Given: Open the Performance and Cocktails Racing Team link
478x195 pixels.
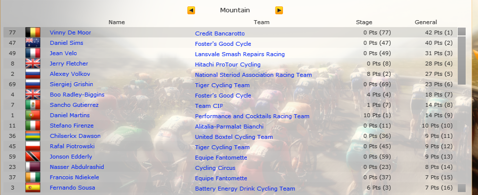Looking at the screenshot, I should tap(252, 116).
